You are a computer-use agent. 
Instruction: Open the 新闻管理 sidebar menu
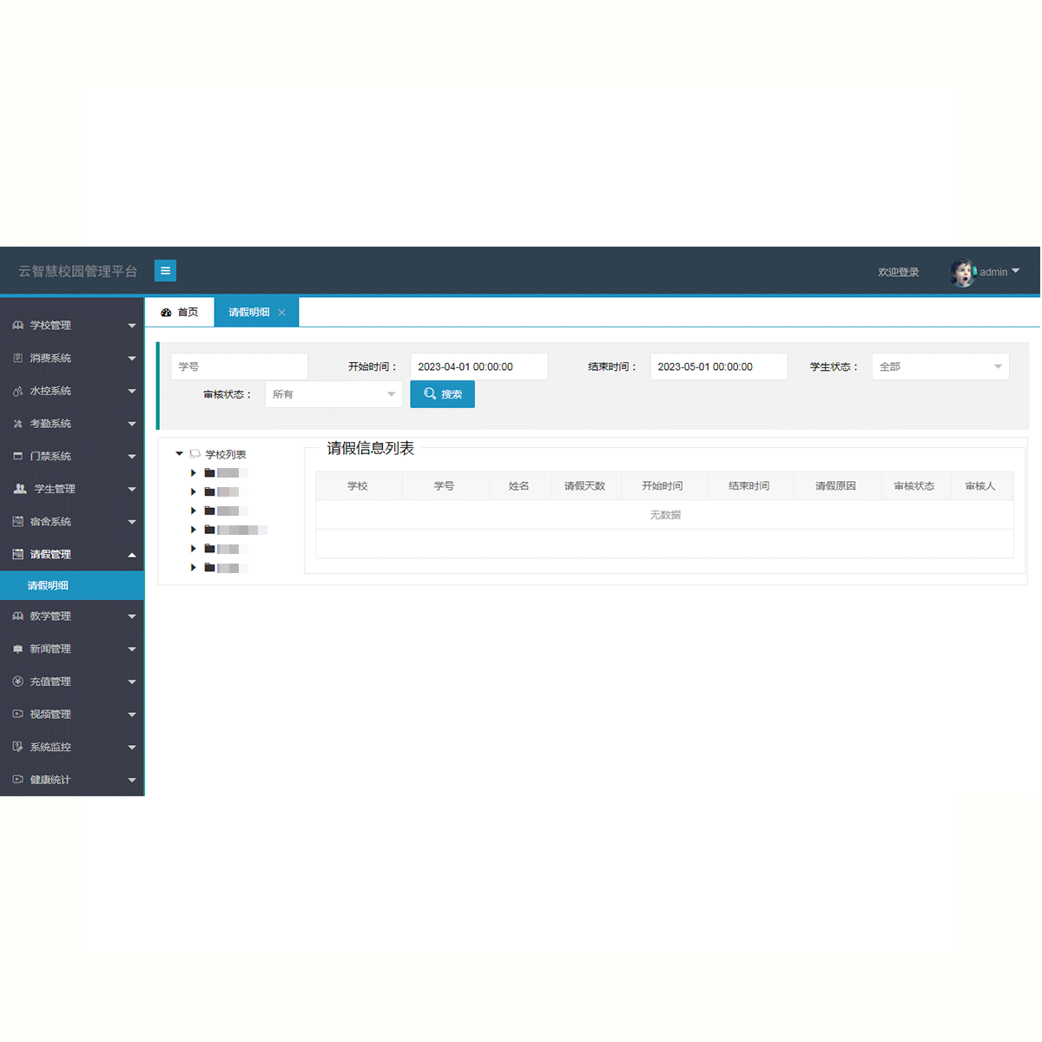tap(72, 649)
